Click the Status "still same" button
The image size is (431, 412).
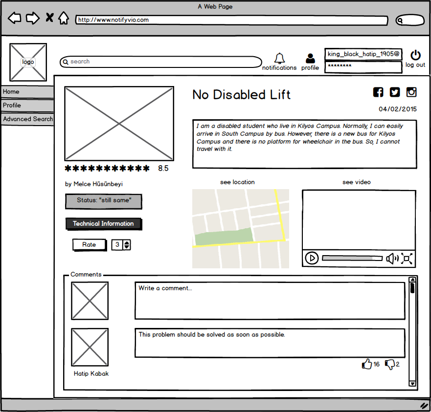tap(104, 201)
